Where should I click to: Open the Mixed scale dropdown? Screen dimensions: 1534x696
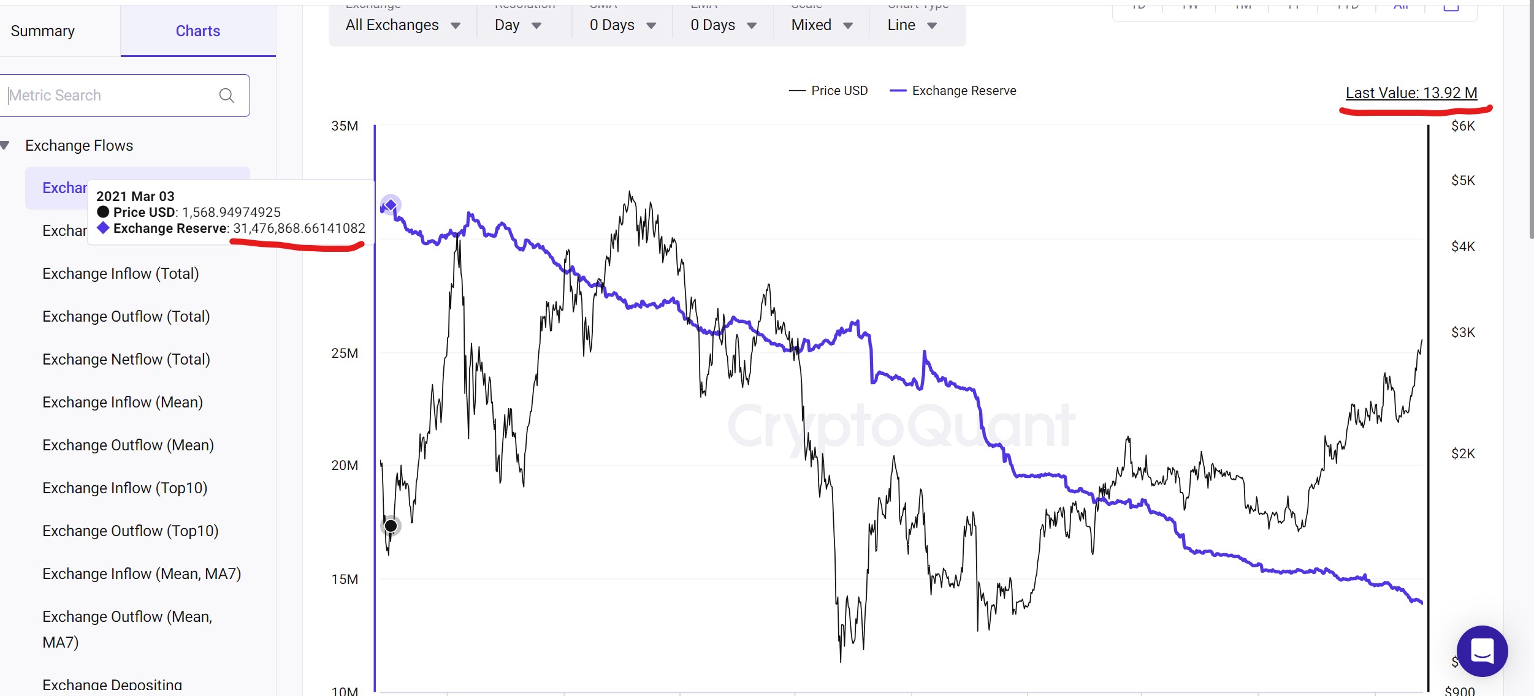[822, 25]
